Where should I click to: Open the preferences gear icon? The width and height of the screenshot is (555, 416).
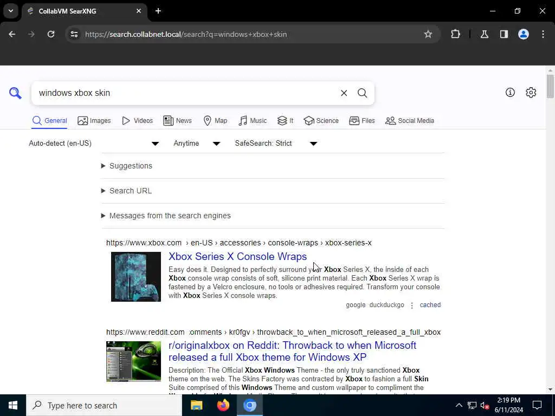coord(531,92)
